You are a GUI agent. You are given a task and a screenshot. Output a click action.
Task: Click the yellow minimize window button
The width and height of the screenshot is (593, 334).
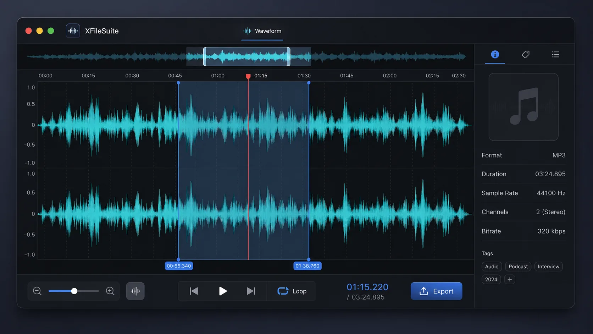point(40,31)
